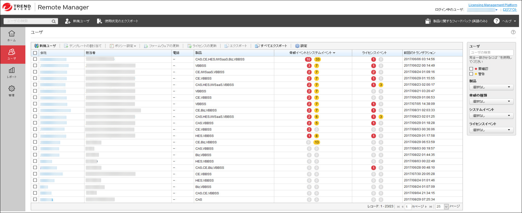Click the red 10 threat badge in first row
Viewport: 522px width, 213px height.
[308, 59]
